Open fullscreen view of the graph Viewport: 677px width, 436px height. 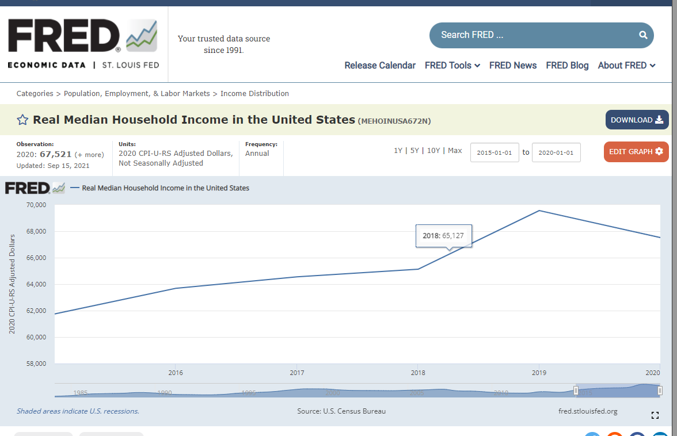tap(655, 415)
